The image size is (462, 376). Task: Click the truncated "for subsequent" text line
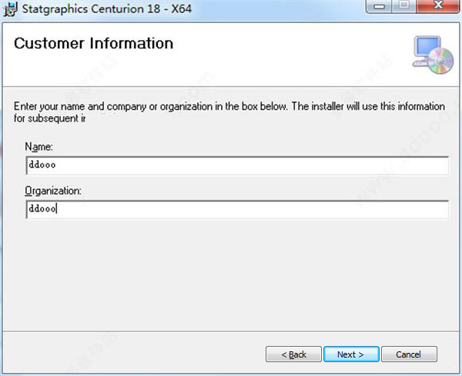tap(50, 118)
